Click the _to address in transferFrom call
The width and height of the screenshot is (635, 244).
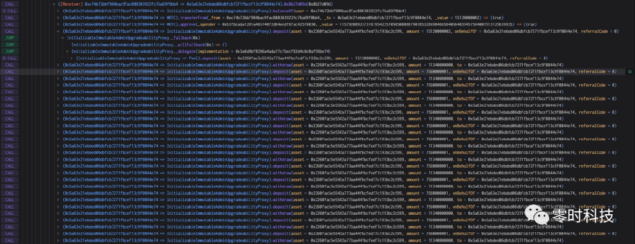pyautogui.click(x=384, y=17)
